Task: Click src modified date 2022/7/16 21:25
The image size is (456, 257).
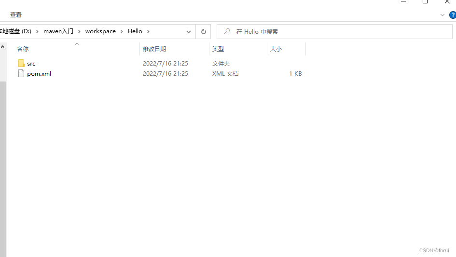Action: [x=166, y=63]
